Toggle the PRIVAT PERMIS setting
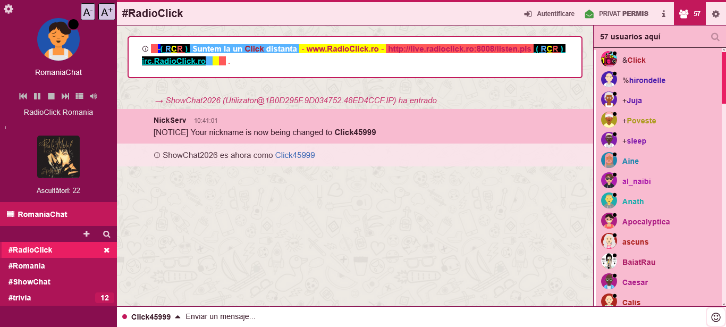The image size is (726, 327). click(617, 14)
